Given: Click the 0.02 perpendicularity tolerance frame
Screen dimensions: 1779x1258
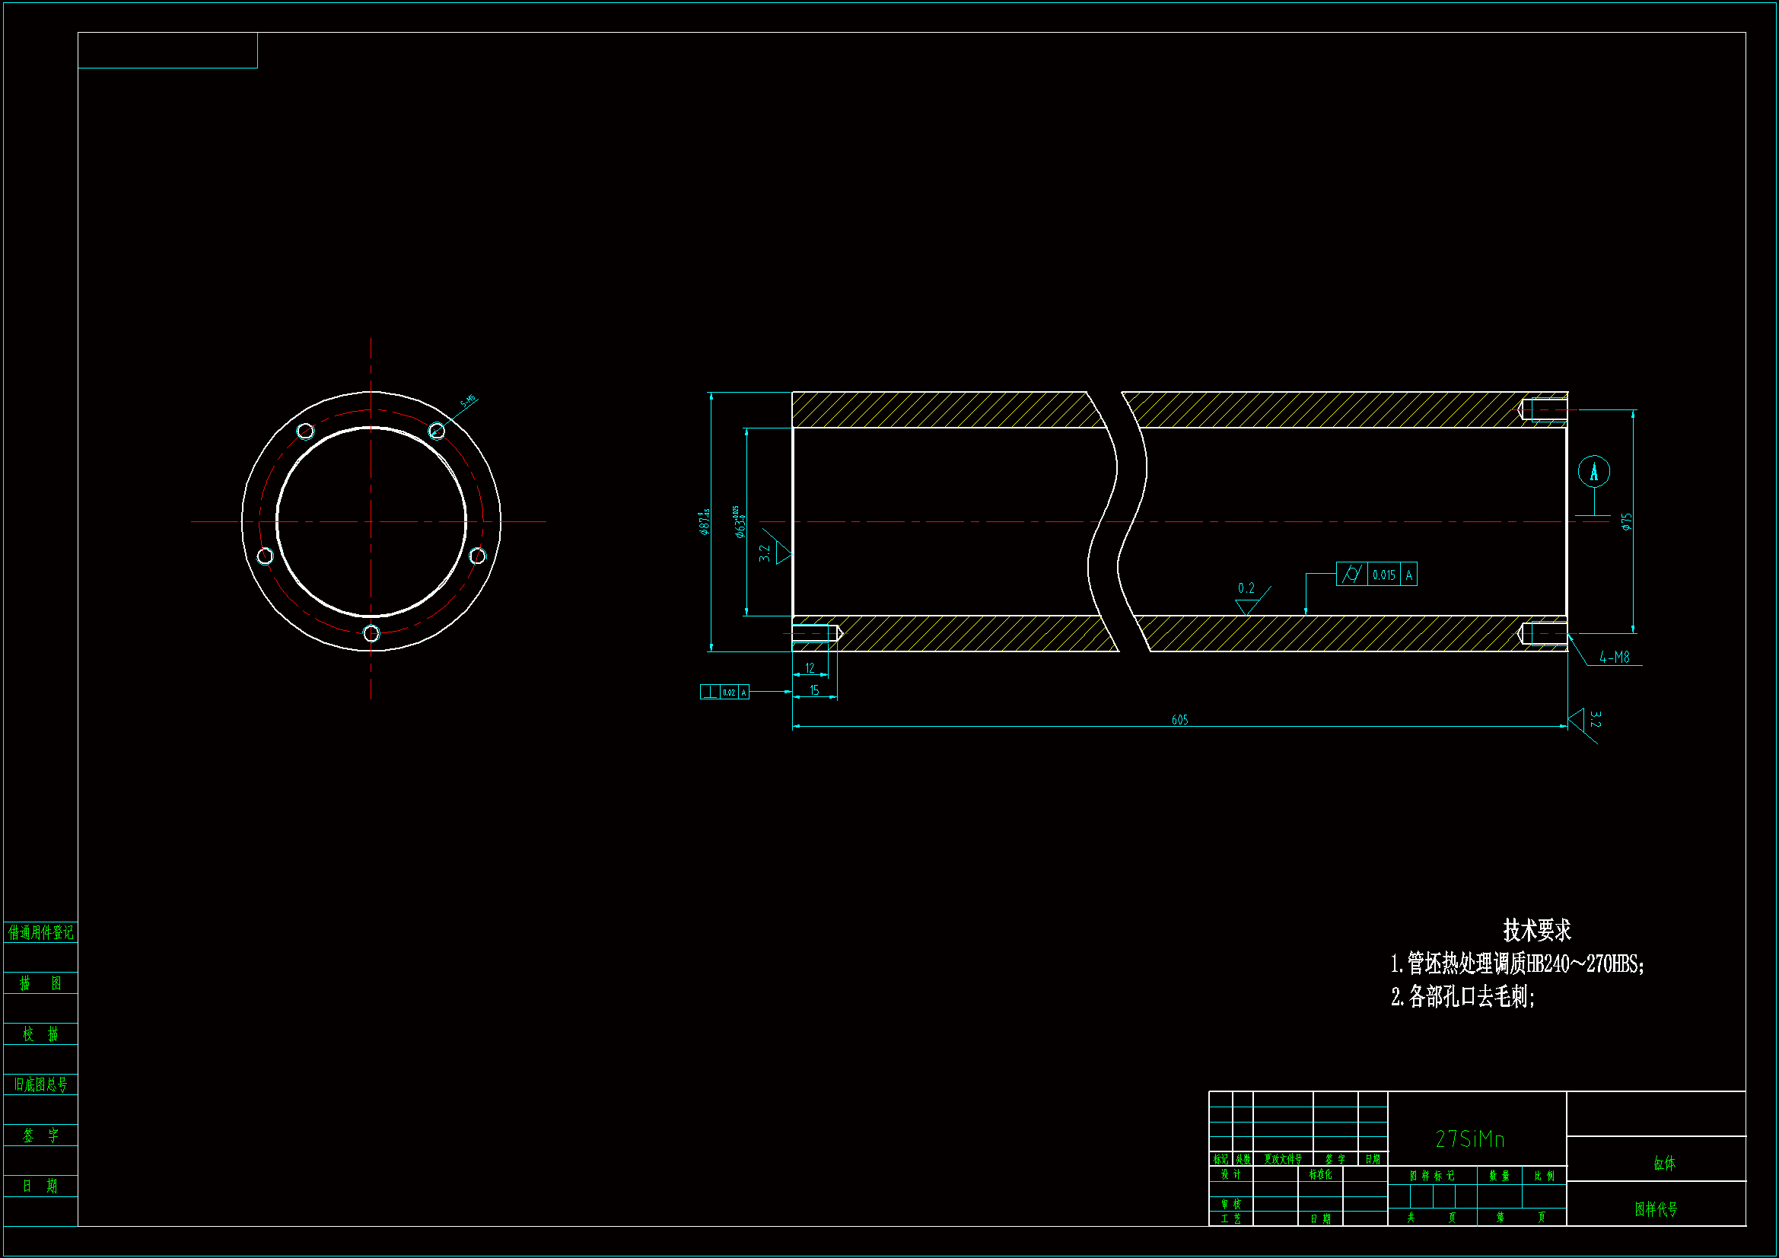Looking at the screenshot, I should 724,691.
